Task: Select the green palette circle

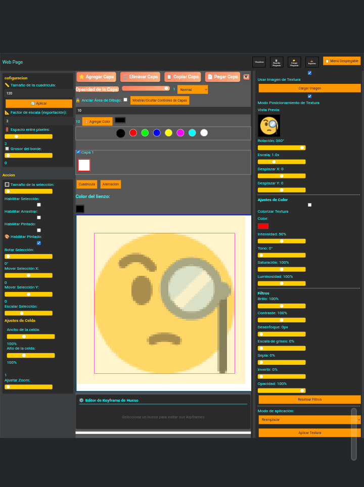Action: tap(145, 133)
